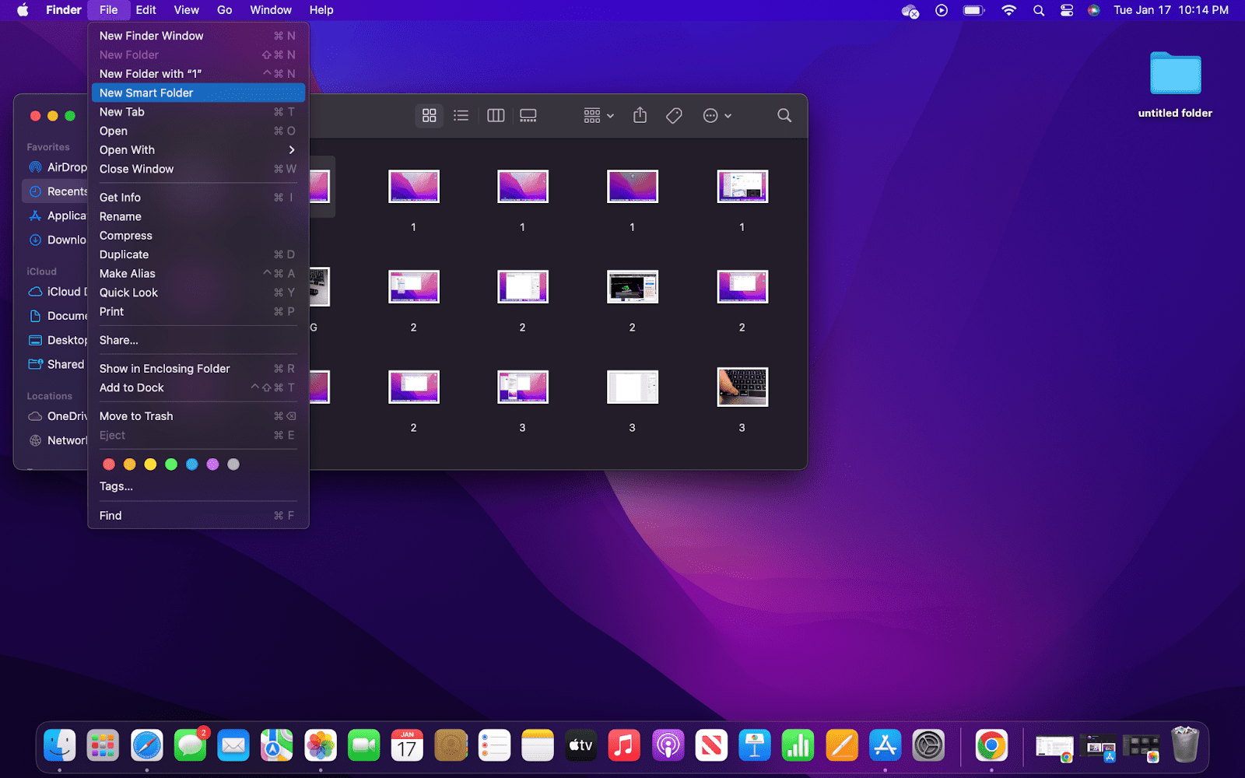Choose Move to Trash menu item
Viewport: 1245px width, 778px height.
[x=198, y=416]
